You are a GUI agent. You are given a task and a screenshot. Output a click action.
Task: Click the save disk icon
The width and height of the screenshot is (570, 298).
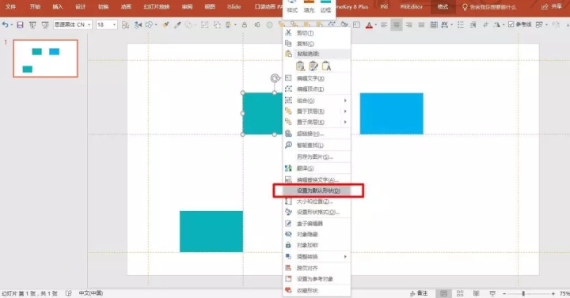pyautogui.click(x=20, y=25)
